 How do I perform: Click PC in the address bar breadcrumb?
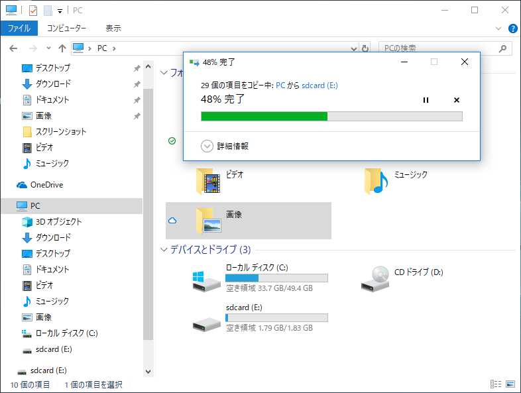point(102,48)
